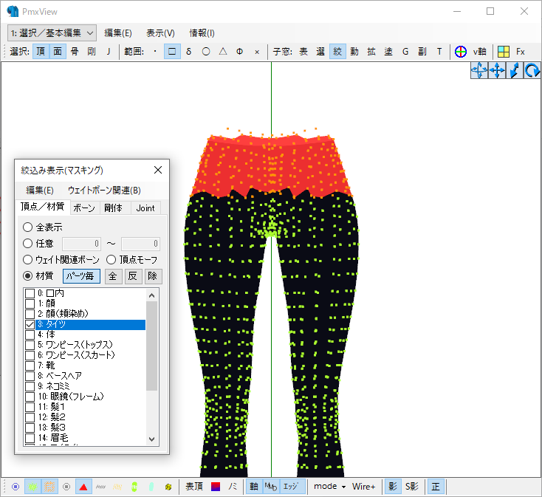Click the × range mode button
Image resolution: width=542 pixels, height=497 pixels.
pos(257,52)
